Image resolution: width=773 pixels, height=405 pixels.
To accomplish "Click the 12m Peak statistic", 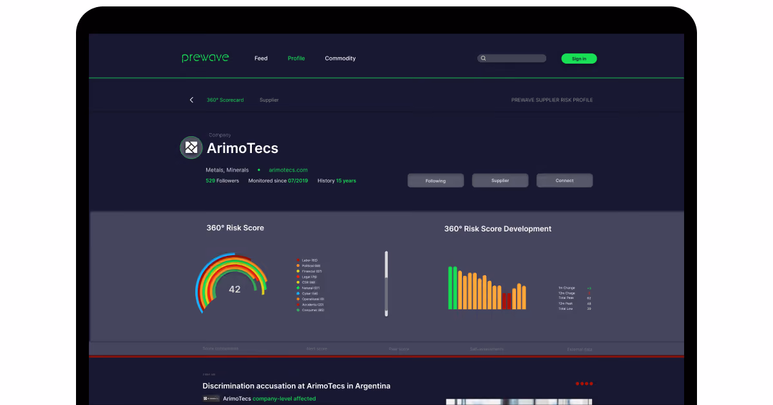I will 575,303.
